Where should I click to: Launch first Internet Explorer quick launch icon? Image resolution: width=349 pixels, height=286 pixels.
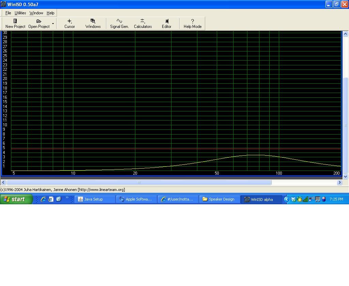tap(43, 199)
